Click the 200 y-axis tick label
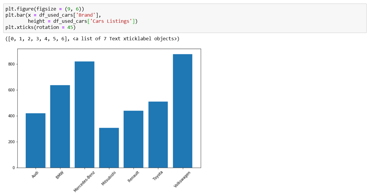The image size is (372, 195). click(12, 142)
